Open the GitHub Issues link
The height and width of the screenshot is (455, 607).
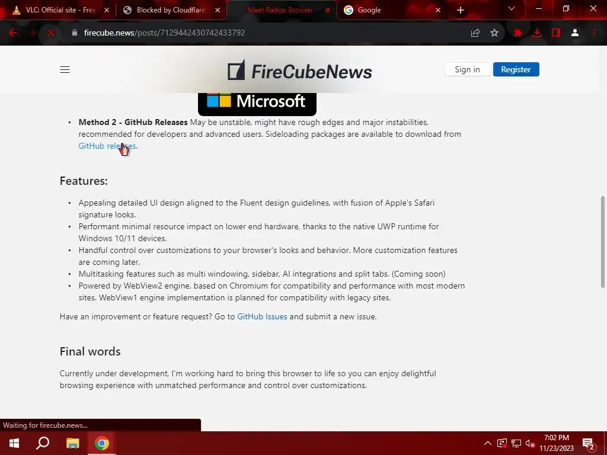tap(262, 316)
